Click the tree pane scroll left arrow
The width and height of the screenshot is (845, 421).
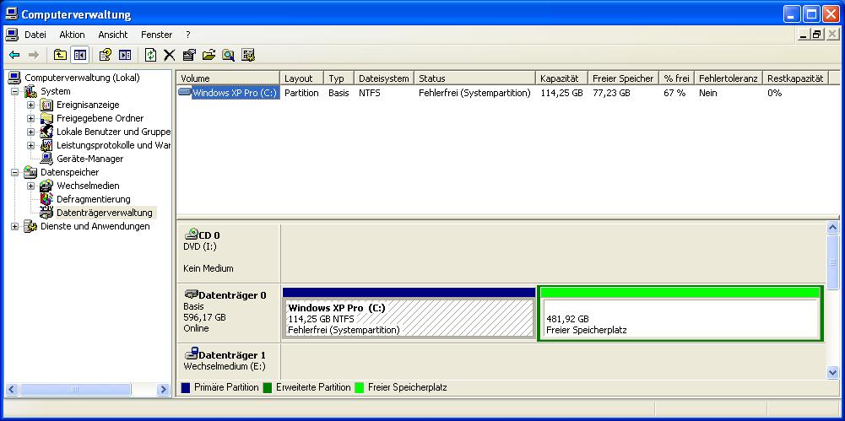pos(12,389)
